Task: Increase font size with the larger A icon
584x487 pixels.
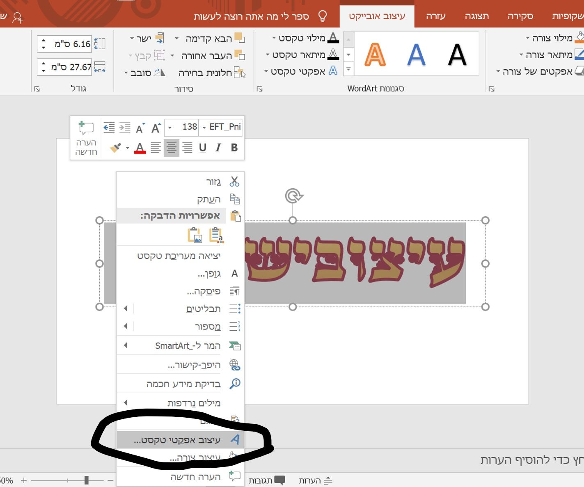Action: tap(156, 128)
